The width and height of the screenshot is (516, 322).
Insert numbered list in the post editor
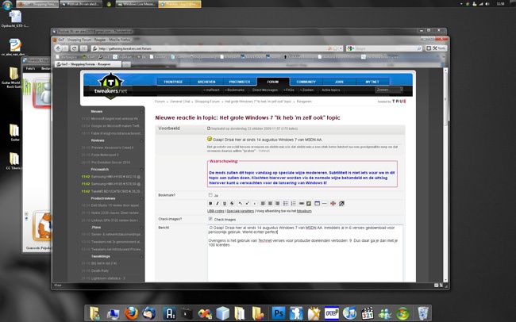click(x=293, y=204)
